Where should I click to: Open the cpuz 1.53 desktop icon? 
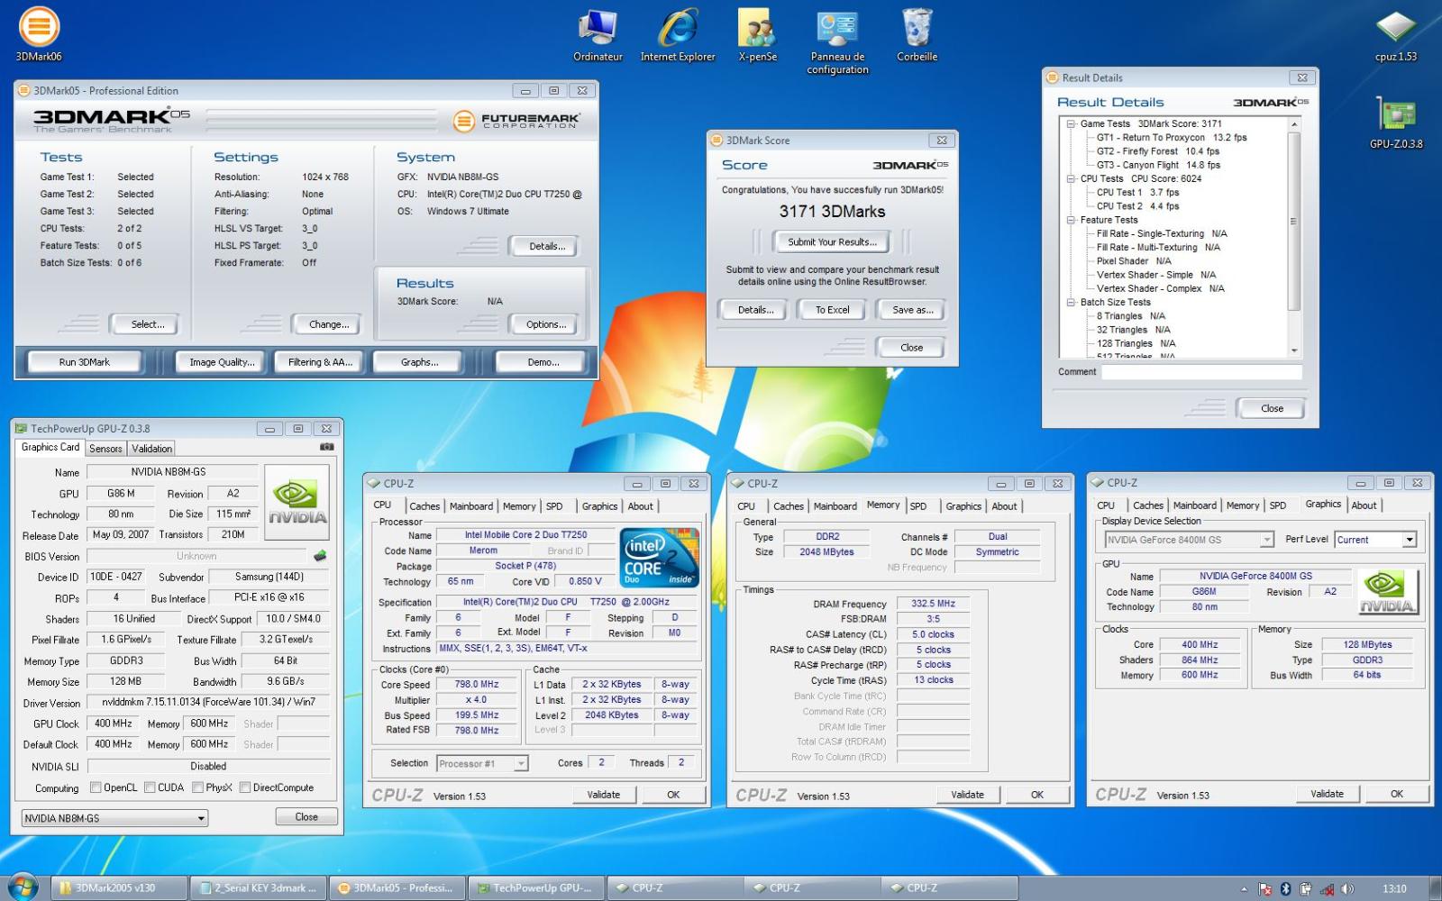point(1395,36)
